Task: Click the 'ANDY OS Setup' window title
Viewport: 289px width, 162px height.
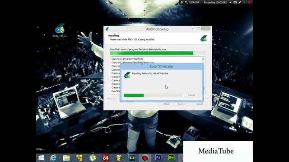Action: click(x=157, y=29)
